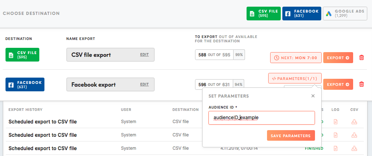Open log of first scheduled CSV export

tap(335, 122)
